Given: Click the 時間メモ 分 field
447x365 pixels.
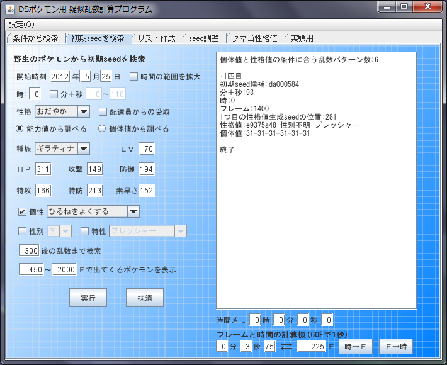Looking at the screenshot, I should coord(279,320).
